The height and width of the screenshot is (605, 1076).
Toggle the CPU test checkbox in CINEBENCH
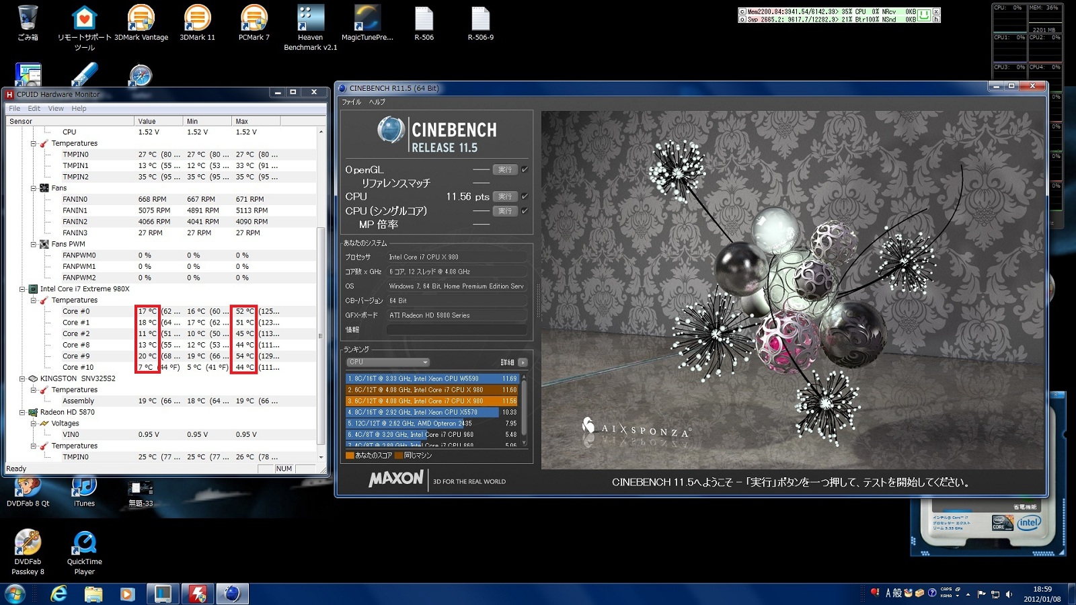click(525, 196)
